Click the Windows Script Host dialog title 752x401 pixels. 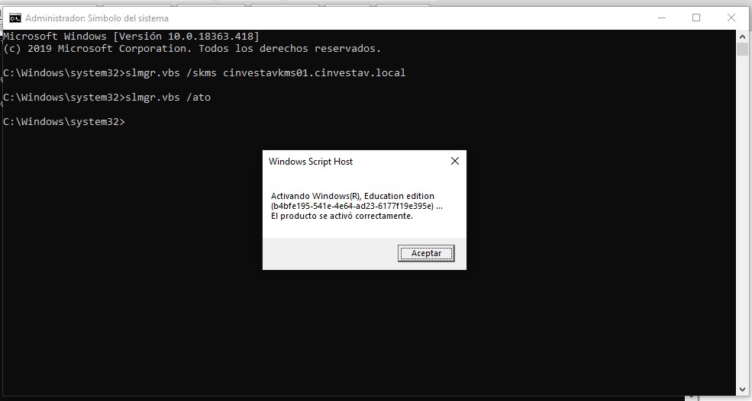coord(311,162)
